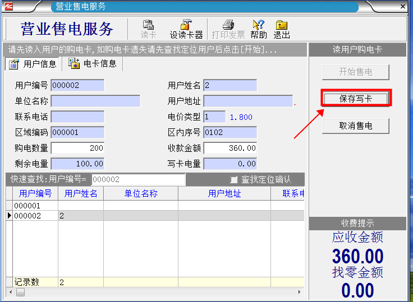413x302 pixels.
Task: Click the 购电数量 input field
Action: (x=77, y=148)
